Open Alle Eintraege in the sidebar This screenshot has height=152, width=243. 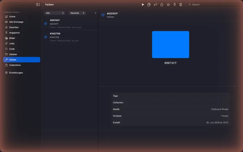(22, 22)
